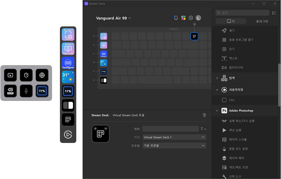Click the Screen Shot key in vertical deck
Screen dimensions: 281x179
coord(68,34)
